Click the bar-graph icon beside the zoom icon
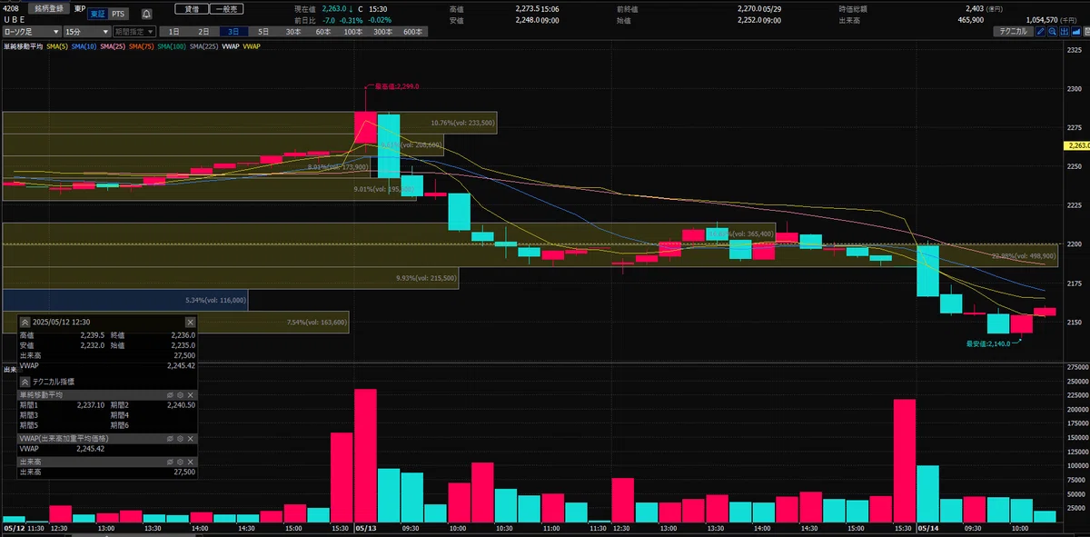The height and width of the screenshot is (537, 1090). [x=1065, y=31]
